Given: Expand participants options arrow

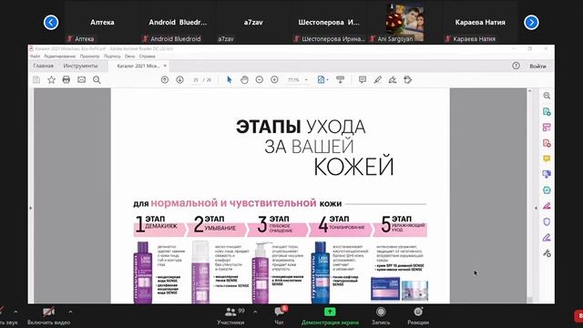Looking at the screenshot, I should tap(255, 312).
